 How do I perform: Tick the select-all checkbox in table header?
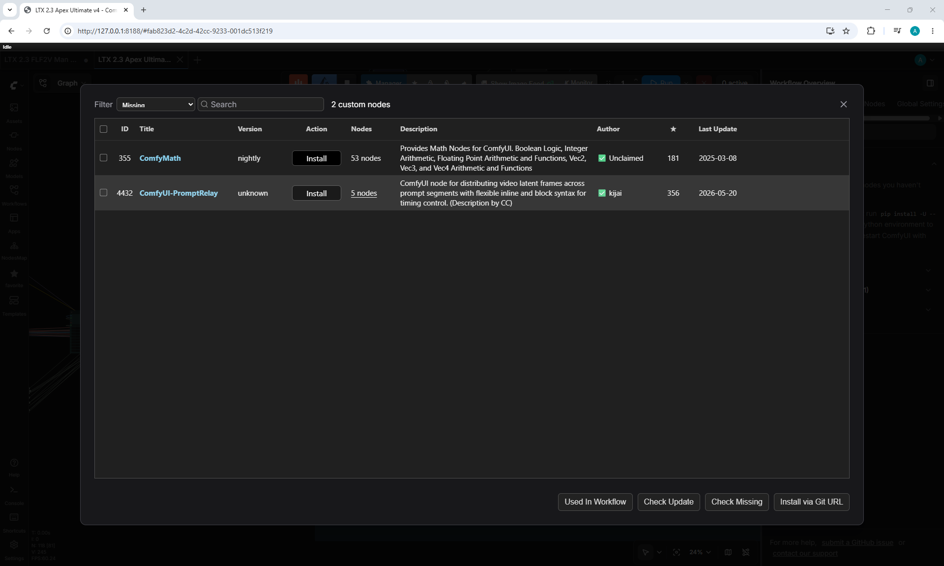[x=103, y=129]
